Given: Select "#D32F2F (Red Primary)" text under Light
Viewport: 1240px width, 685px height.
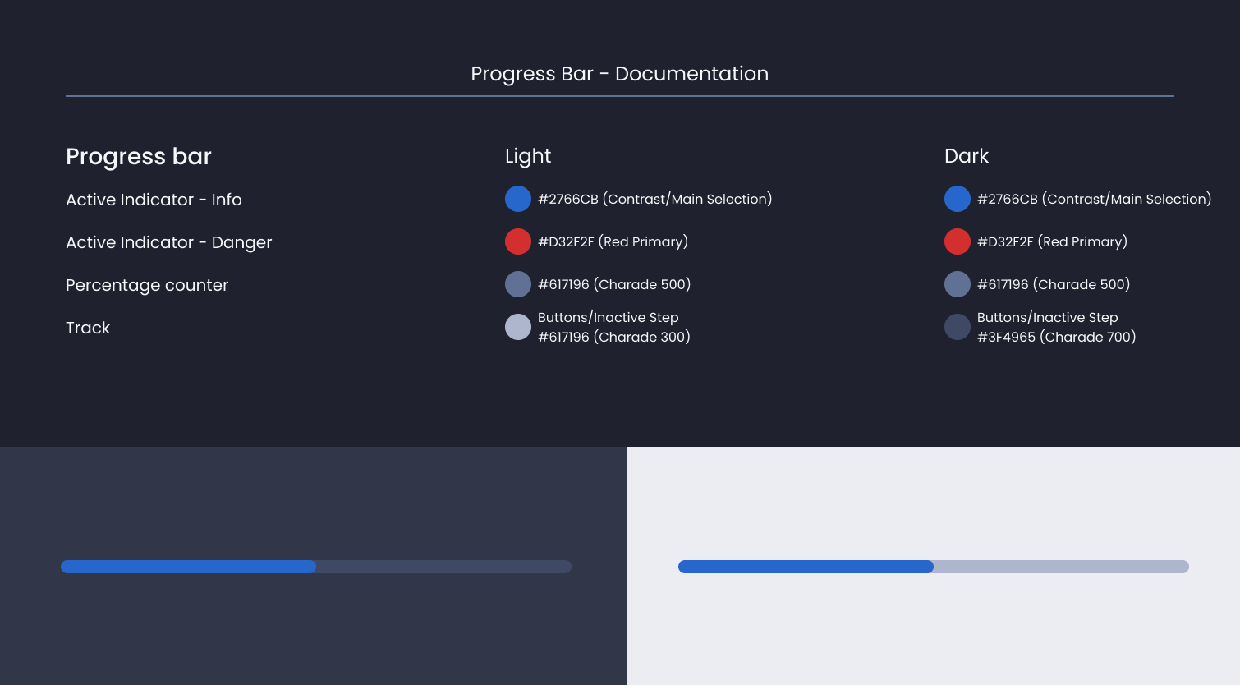Looking at the screenshot, I should (613, 241).
